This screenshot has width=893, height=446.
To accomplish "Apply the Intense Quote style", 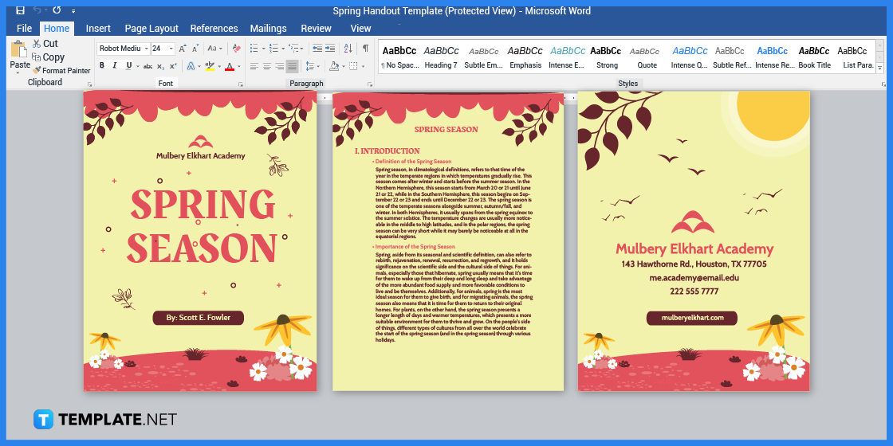I will pyautogui.click(x=690, y=57).
